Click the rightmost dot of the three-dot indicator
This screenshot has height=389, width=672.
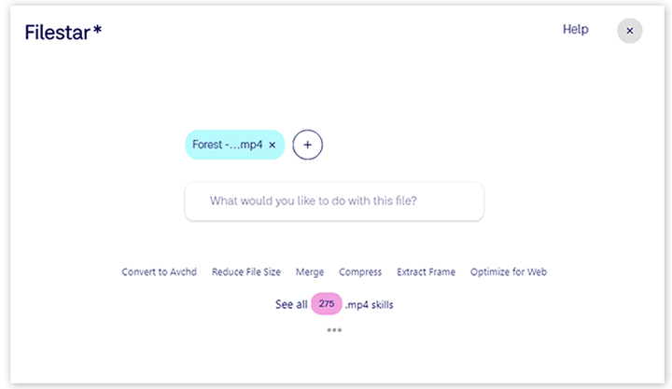tap(340, 330)
